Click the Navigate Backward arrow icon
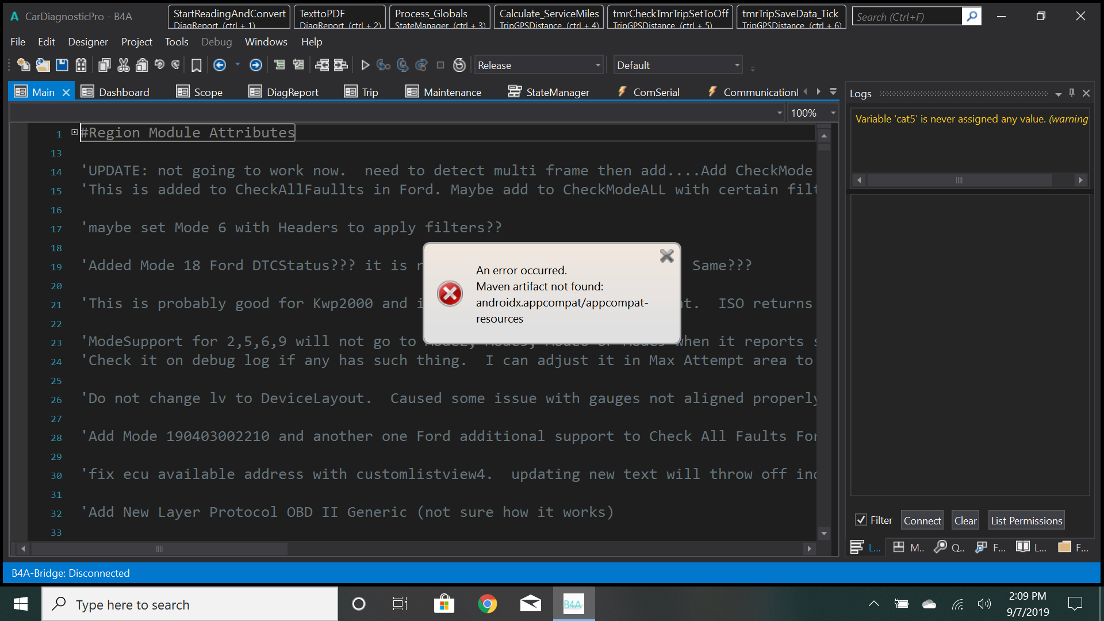Screen dimensions: 1104x621 pyautogui.click(x=219, y=65)
